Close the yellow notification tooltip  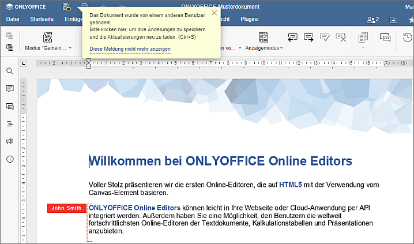(x=214, y=13)
